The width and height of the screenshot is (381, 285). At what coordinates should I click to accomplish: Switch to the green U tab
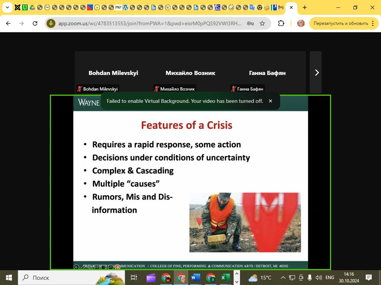25,7
